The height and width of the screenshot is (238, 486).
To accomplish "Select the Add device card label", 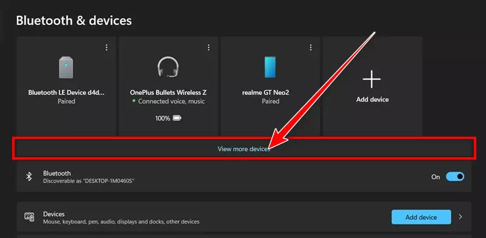I will pos(372,100).
